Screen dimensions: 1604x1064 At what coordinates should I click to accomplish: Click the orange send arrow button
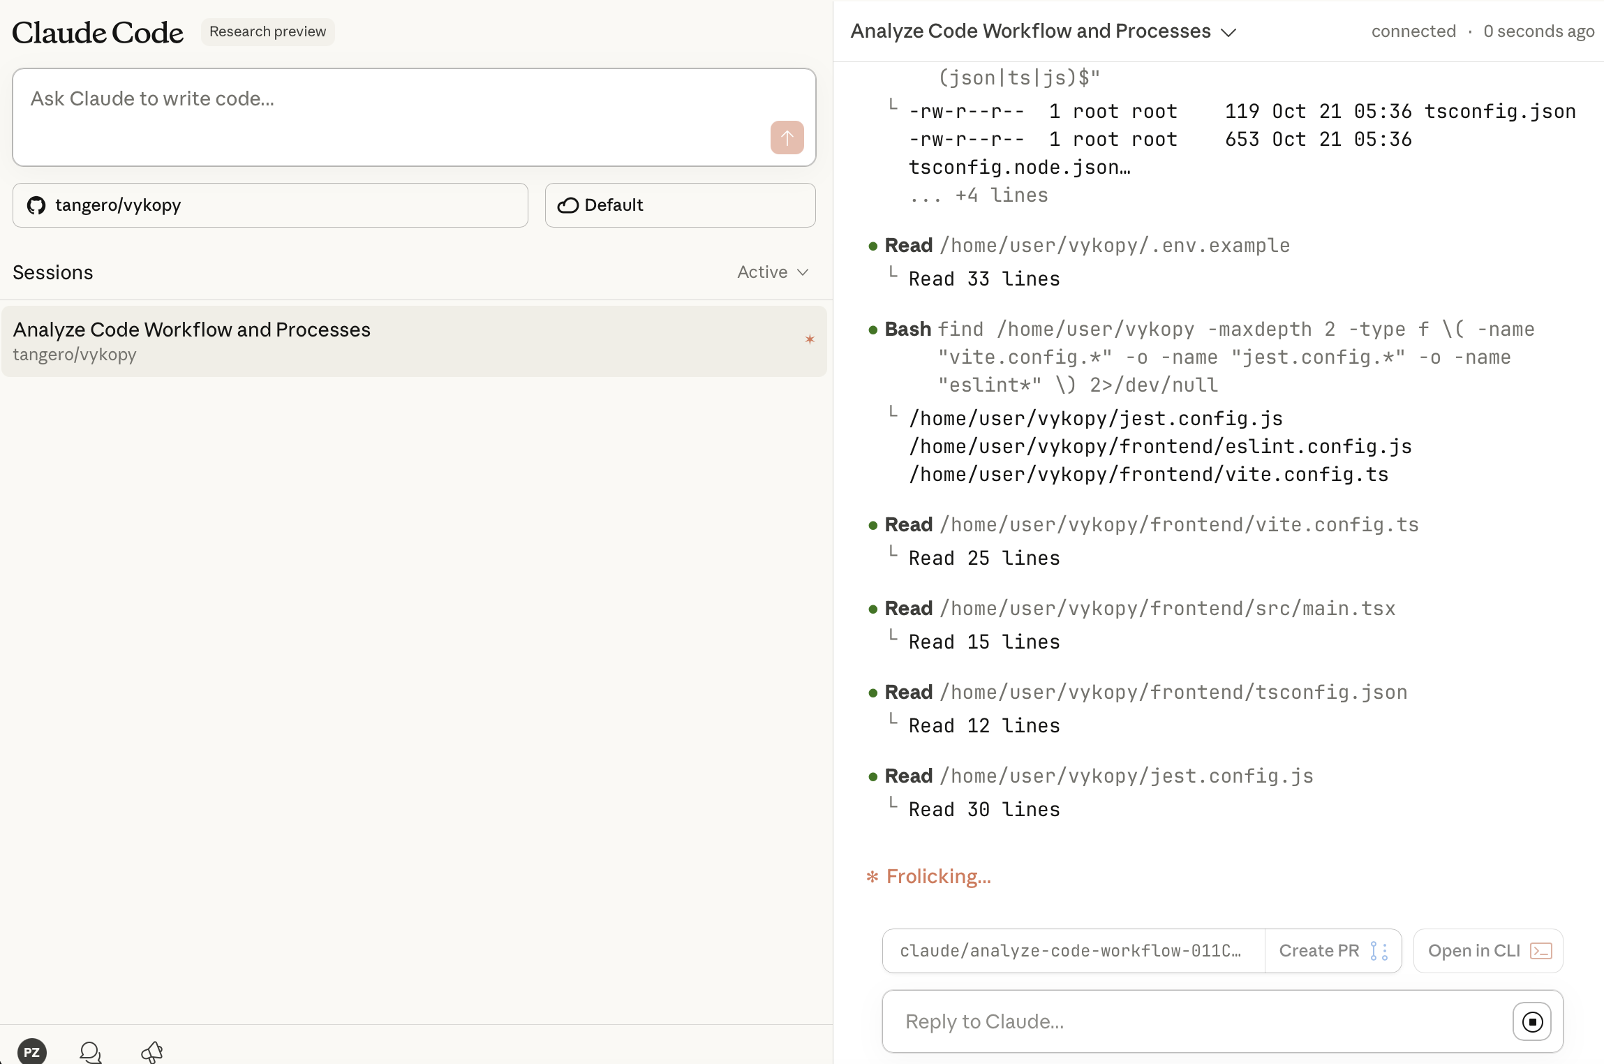tap(787, 138)
